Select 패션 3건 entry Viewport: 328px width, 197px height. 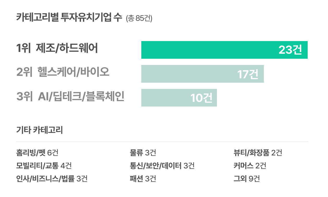[143, 179]
